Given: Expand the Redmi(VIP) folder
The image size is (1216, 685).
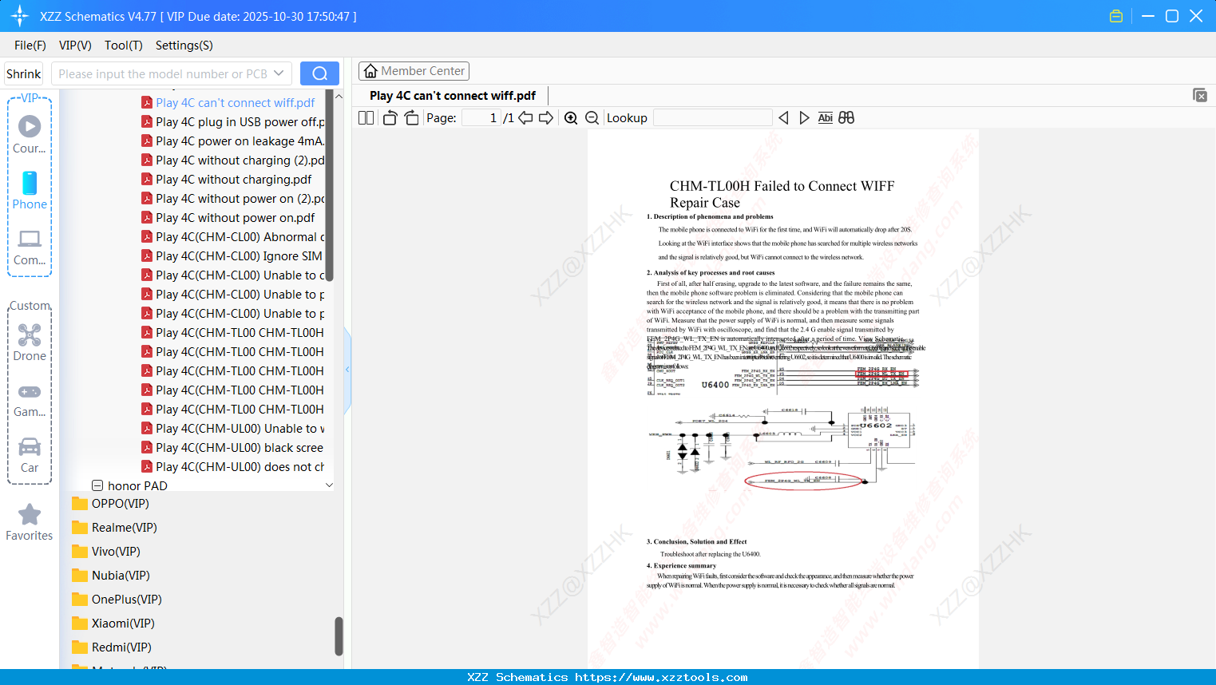Looking at the screenshot, I should (112, 647).
